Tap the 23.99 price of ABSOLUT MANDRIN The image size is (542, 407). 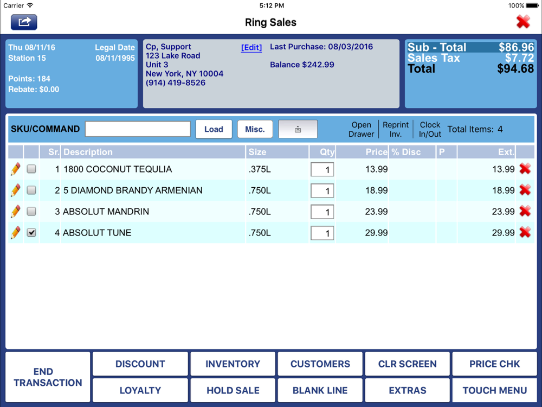tap(376, 212)
